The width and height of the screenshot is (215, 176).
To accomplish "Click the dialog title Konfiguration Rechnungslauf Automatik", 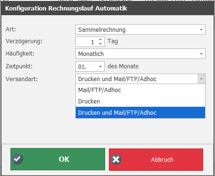I will (x=66, y=8).
